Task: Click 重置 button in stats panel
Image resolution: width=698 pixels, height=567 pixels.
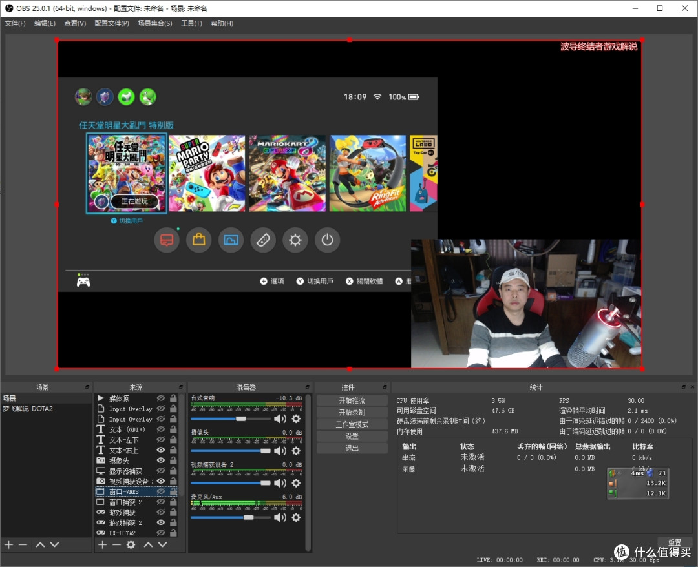Action: 674,542
